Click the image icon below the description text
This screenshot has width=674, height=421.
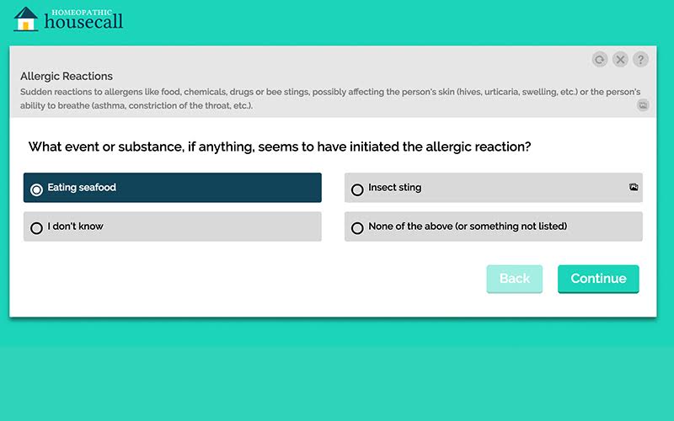tap(643, 105)
